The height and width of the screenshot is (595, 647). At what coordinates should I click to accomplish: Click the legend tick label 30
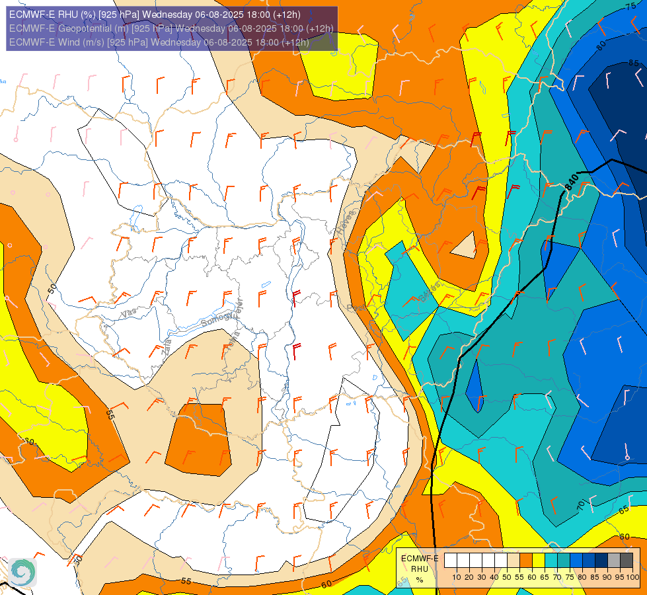(482, 577)
